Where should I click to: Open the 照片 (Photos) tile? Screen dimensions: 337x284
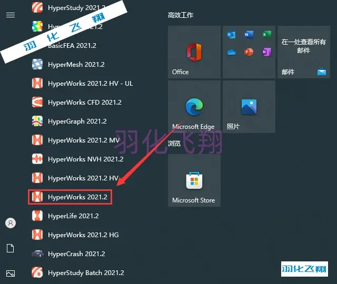click(249, 107)
